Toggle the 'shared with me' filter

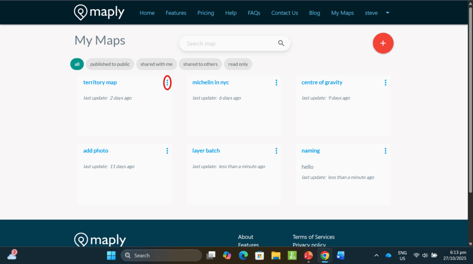156,64
